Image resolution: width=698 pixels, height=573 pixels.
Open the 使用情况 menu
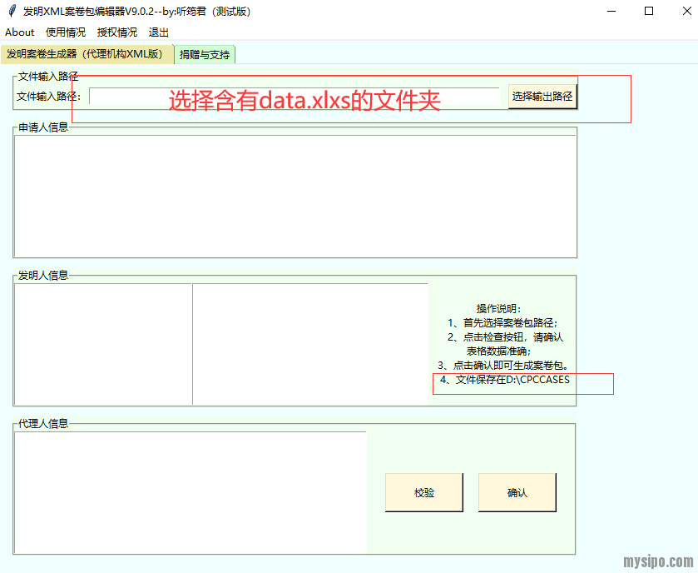66,32
